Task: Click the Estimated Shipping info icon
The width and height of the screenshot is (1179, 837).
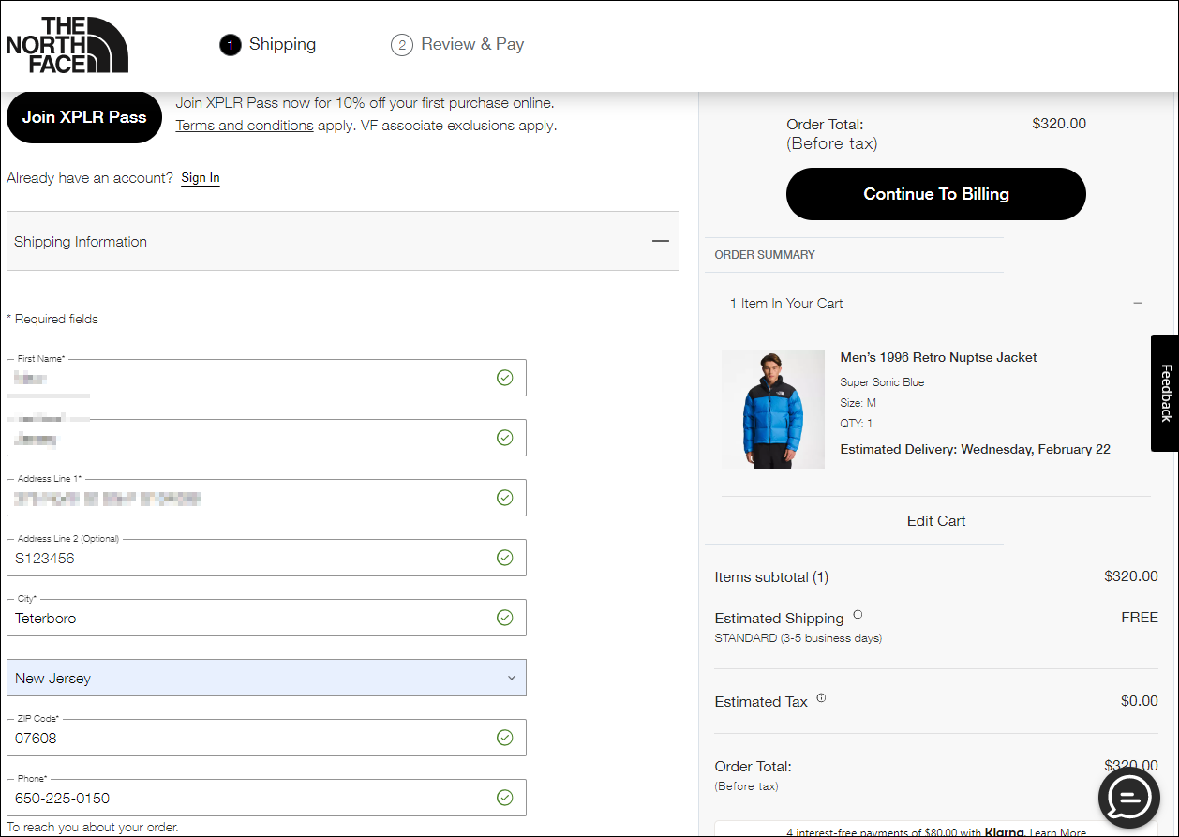Action: (858, 616)
